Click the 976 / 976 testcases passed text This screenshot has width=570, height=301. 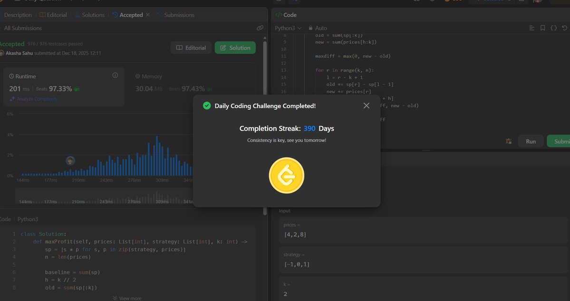coord(55,44)
